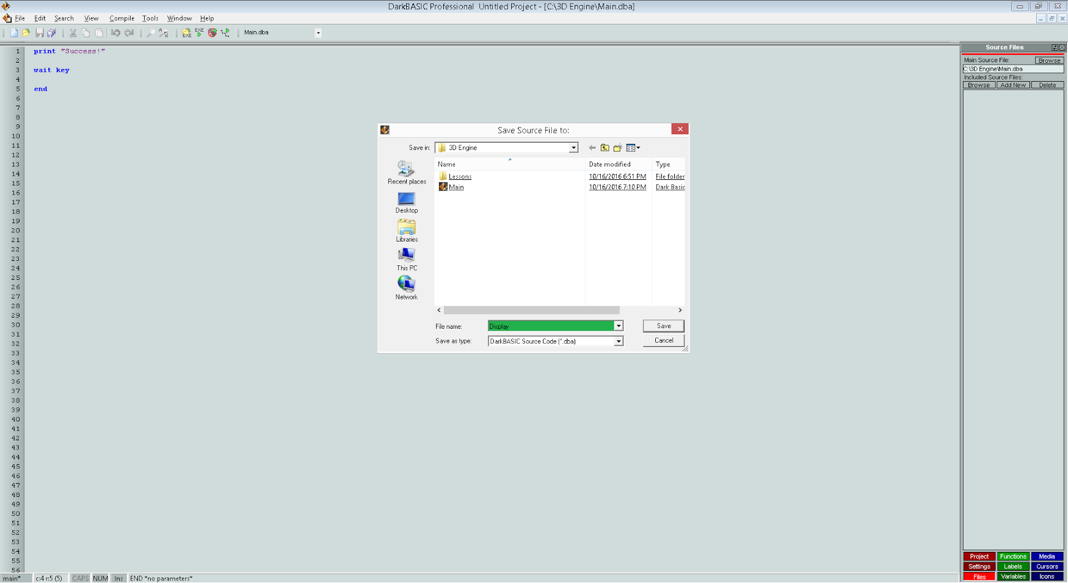Viewport: 1068px width, 583px height.
Task: Open the Help menu
Action: pyautogui.click(x=207, y=18)
